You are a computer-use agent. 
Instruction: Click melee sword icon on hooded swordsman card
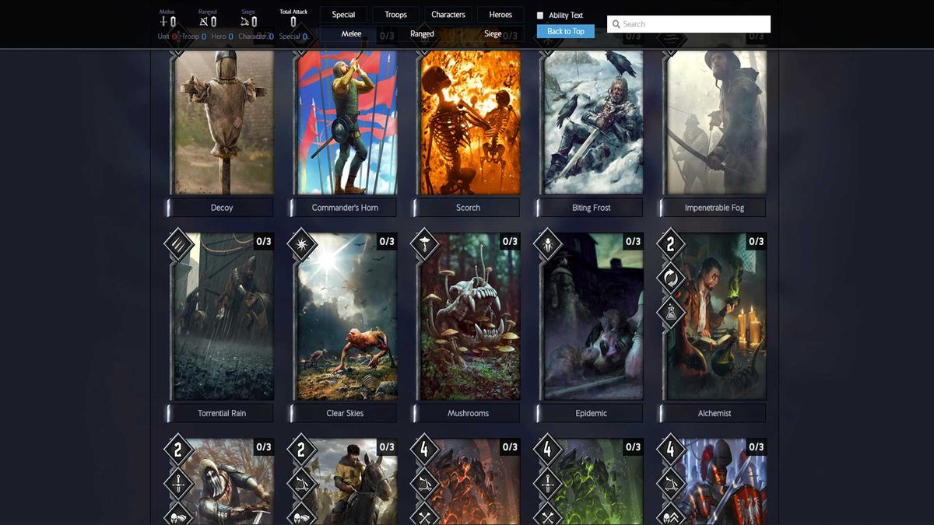[x=178, y=484]
